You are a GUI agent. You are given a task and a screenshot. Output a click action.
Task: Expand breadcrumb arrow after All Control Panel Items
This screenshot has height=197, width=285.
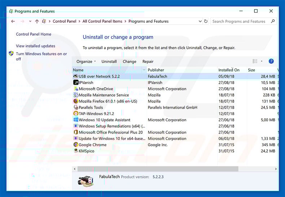coord(126,21)
